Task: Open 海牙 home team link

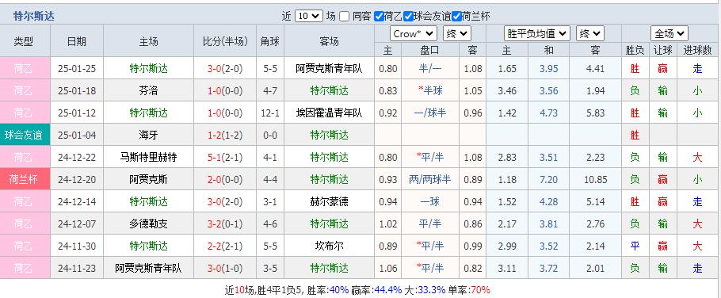Action: 148,135
